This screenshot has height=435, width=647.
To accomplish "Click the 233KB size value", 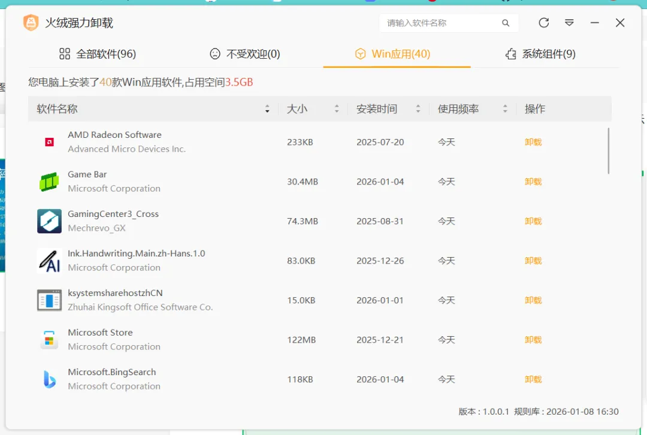I will 300,143.
